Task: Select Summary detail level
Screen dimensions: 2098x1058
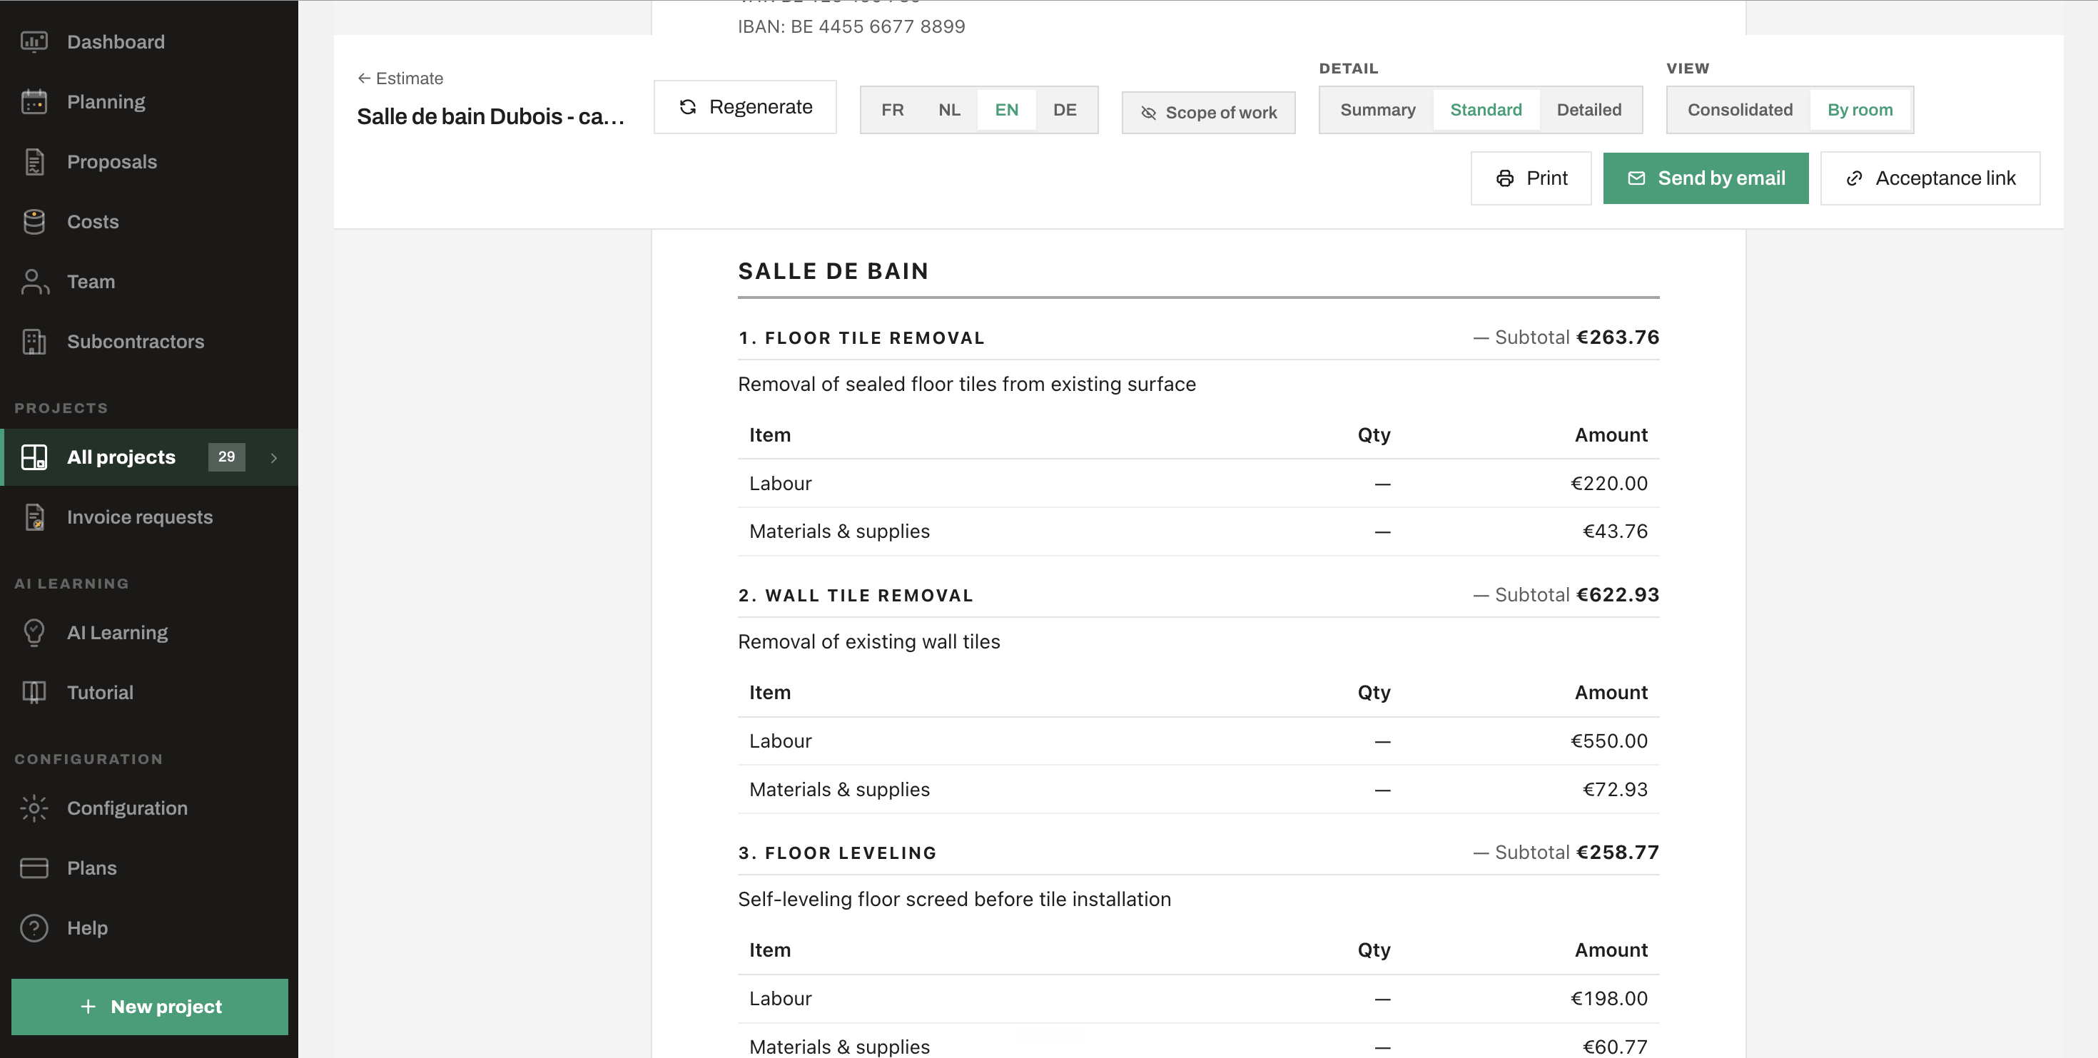Action: pyautogui.click(x=1377, y=110)
